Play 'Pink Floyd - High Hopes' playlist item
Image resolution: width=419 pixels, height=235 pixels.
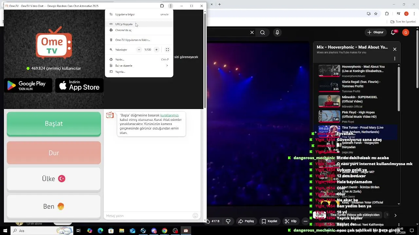tap(355, 117)
